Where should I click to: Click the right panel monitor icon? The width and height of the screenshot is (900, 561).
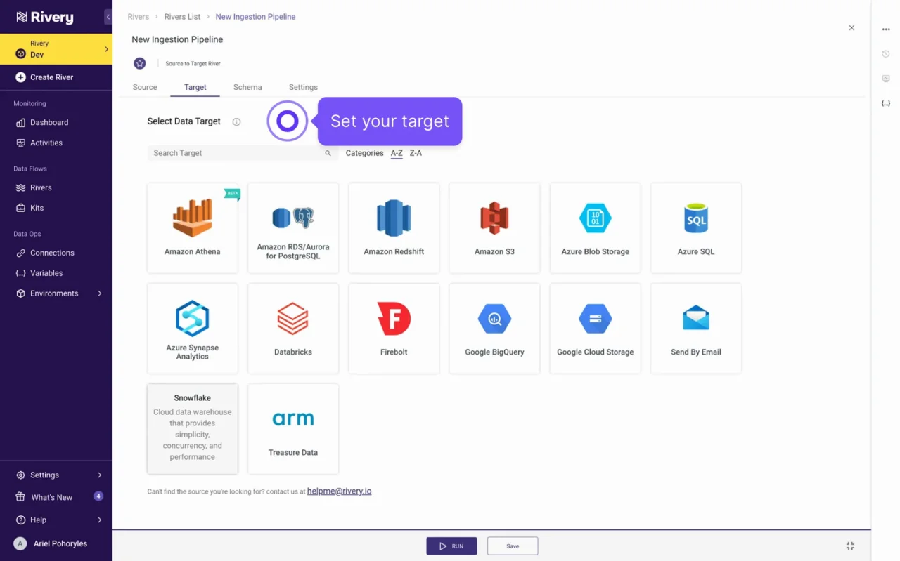tap(886, 79)
